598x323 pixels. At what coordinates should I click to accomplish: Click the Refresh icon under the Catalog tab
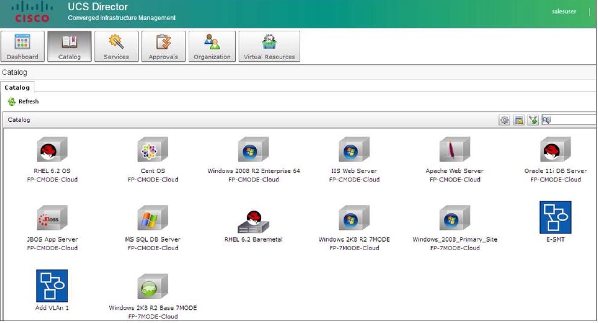pyautogui.click(x=12, y=102)
